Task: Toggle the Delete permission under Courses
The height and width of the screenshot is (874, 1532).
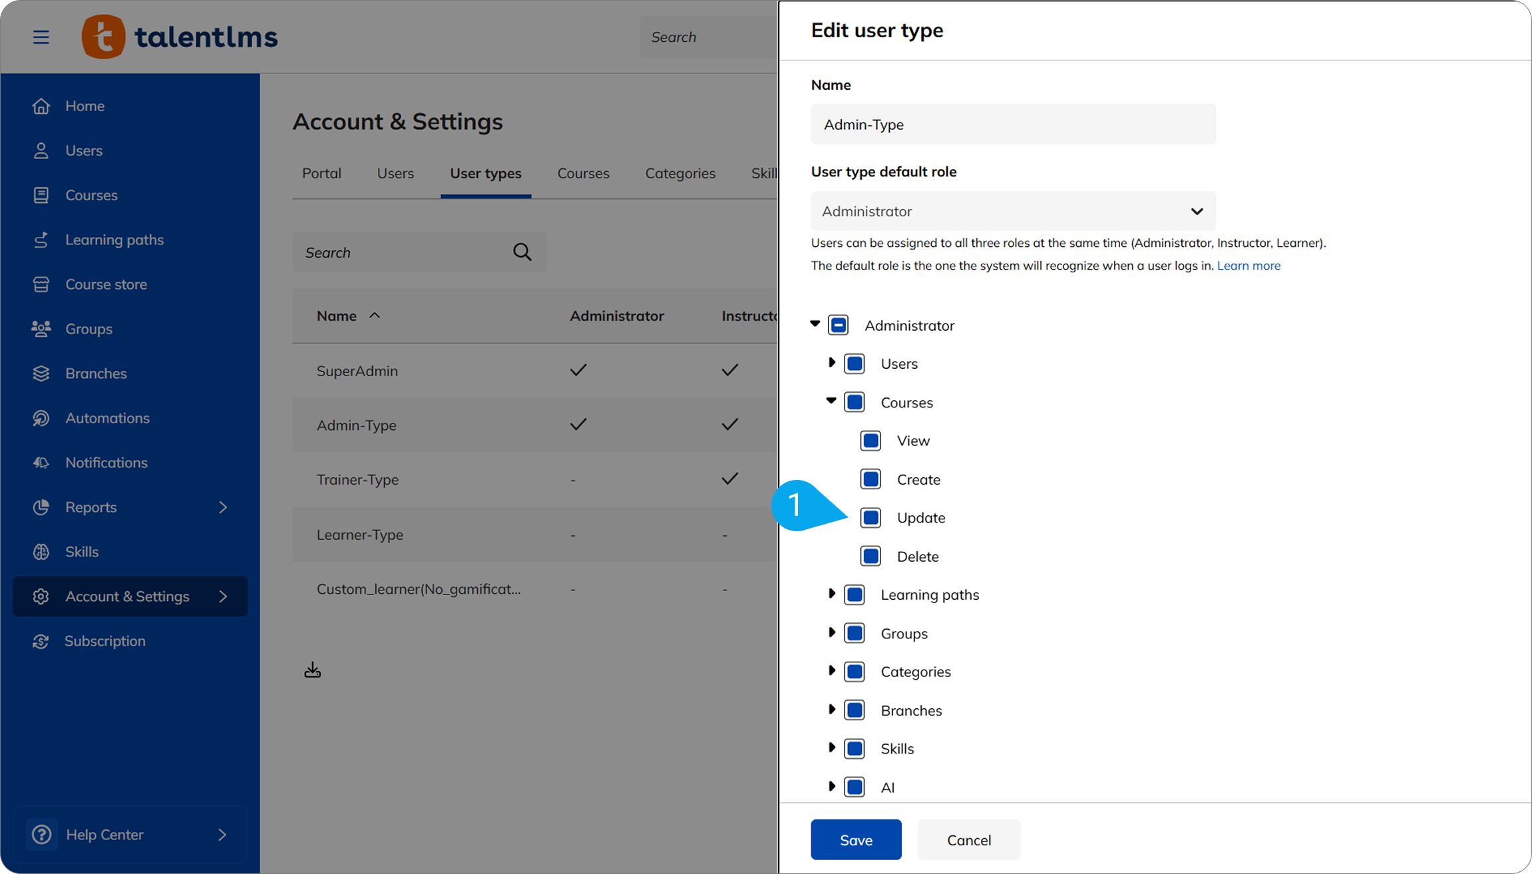Action: click(870, 556)
